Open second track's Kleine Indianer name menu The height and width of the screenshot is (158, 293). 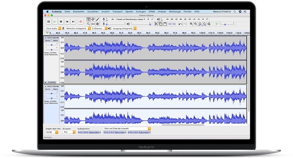53,86
